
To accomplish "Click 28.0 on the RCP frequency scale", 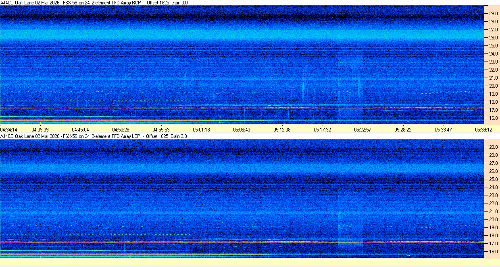I will coord(494,22).
